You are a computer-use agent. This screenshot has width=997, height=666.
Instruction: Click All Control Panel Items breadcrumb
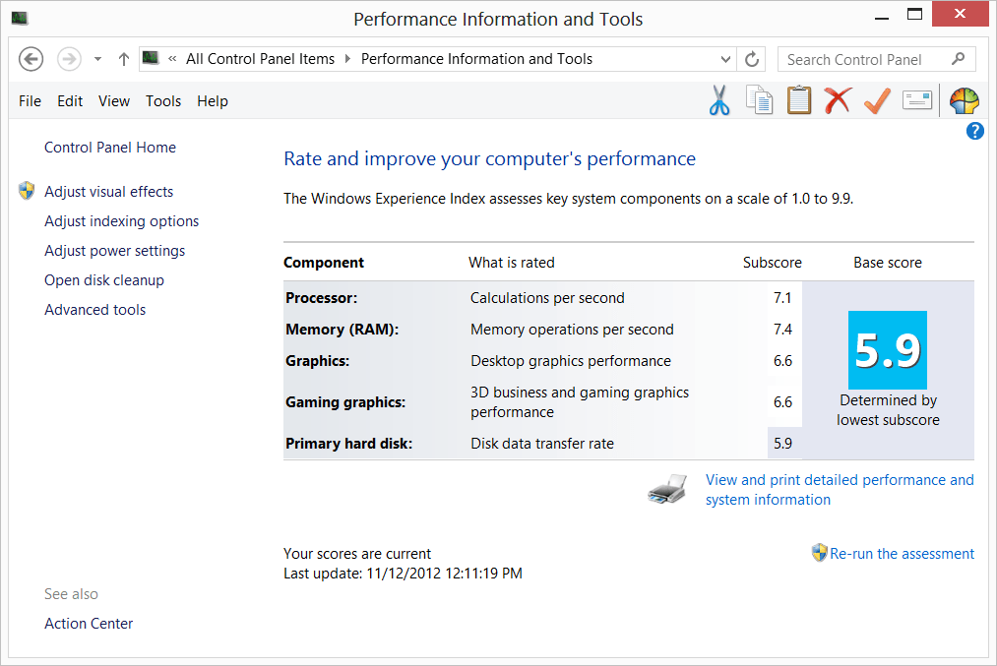tap(260, 59)
